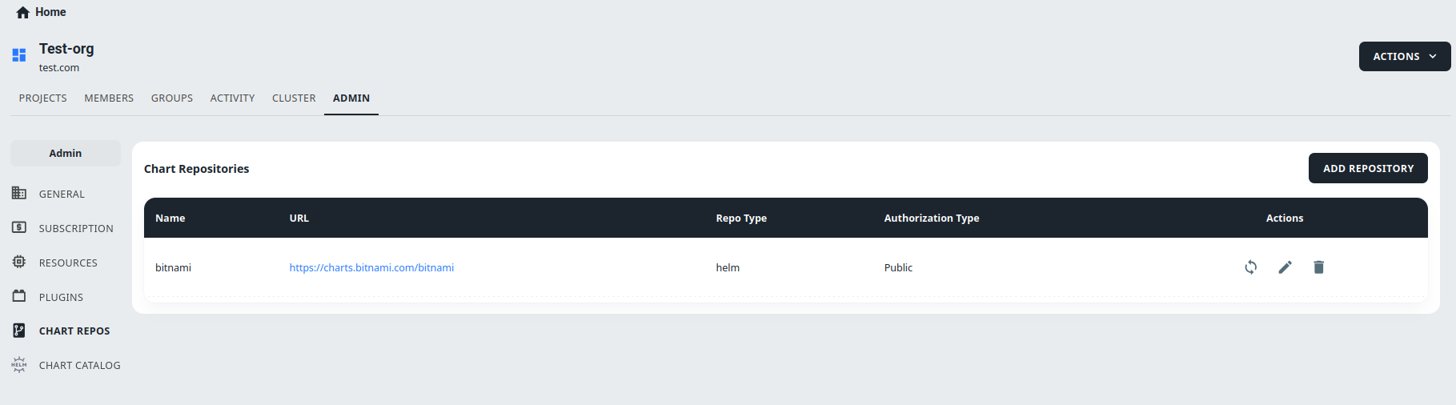The width and height of the screenshot is (1456, 405).
Task: Click the Helm Chart Catalog icon
Action: [19, 365]
